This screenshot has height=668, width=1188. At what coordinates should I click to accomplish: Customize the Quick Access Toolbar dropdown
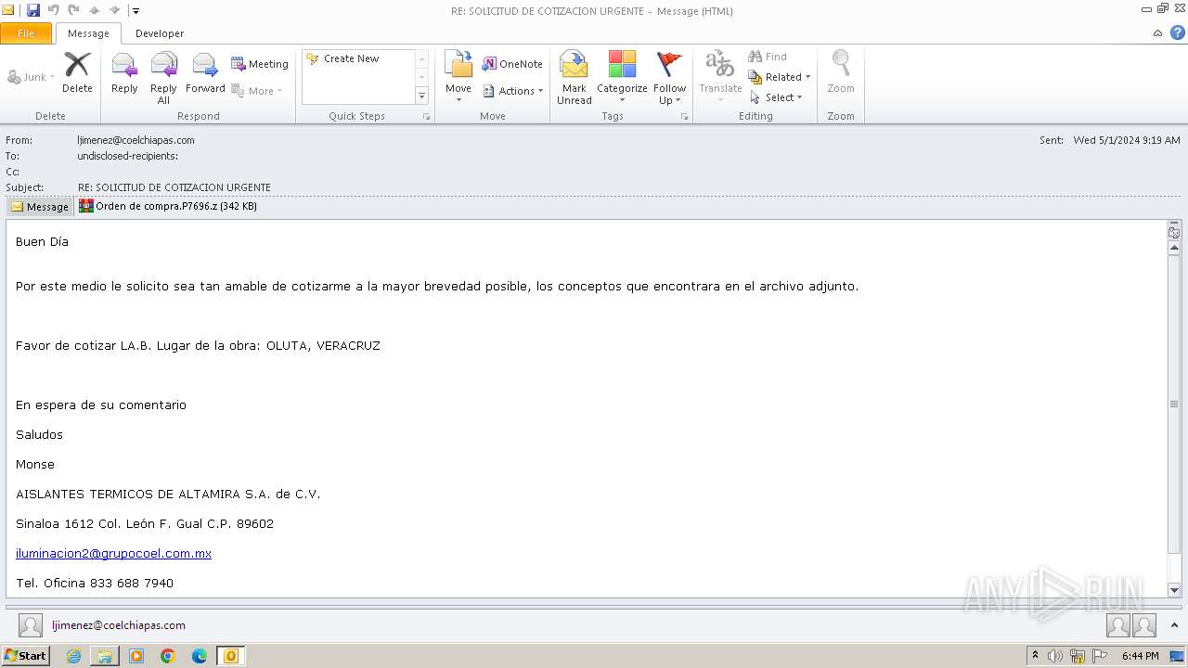click(136, 11)
